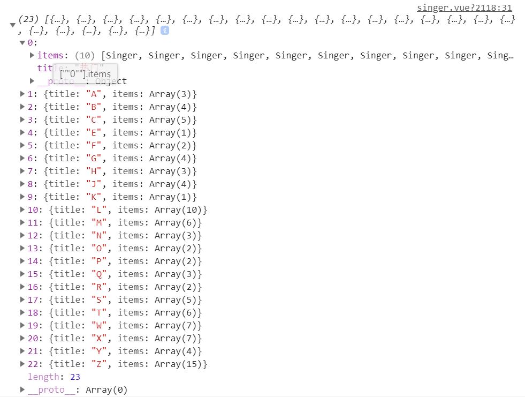Expand entry 8 with title "J"
525x397 pixels.
(x=22, y=184)
